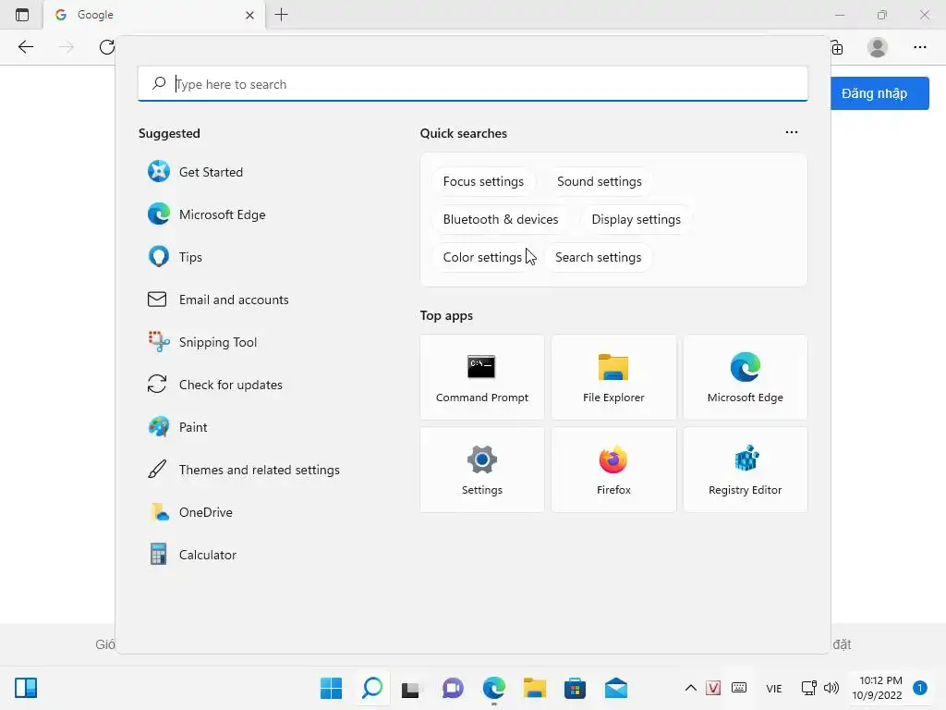Click the Type here to search field
This screenshot has width=946, height=710.
coord(472,83)
